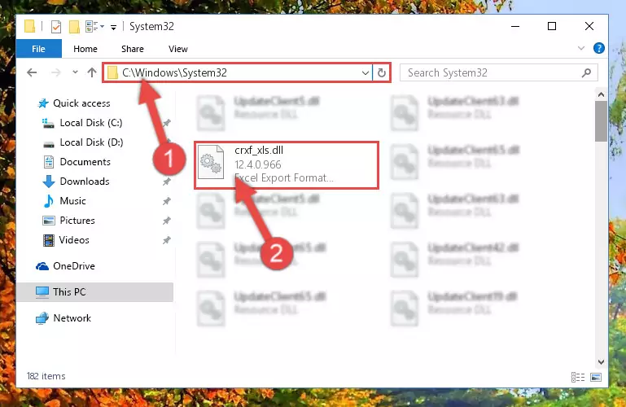Open the recent locations dropdown
Viewport: 626px width, 407px height.
click(75, 72)
